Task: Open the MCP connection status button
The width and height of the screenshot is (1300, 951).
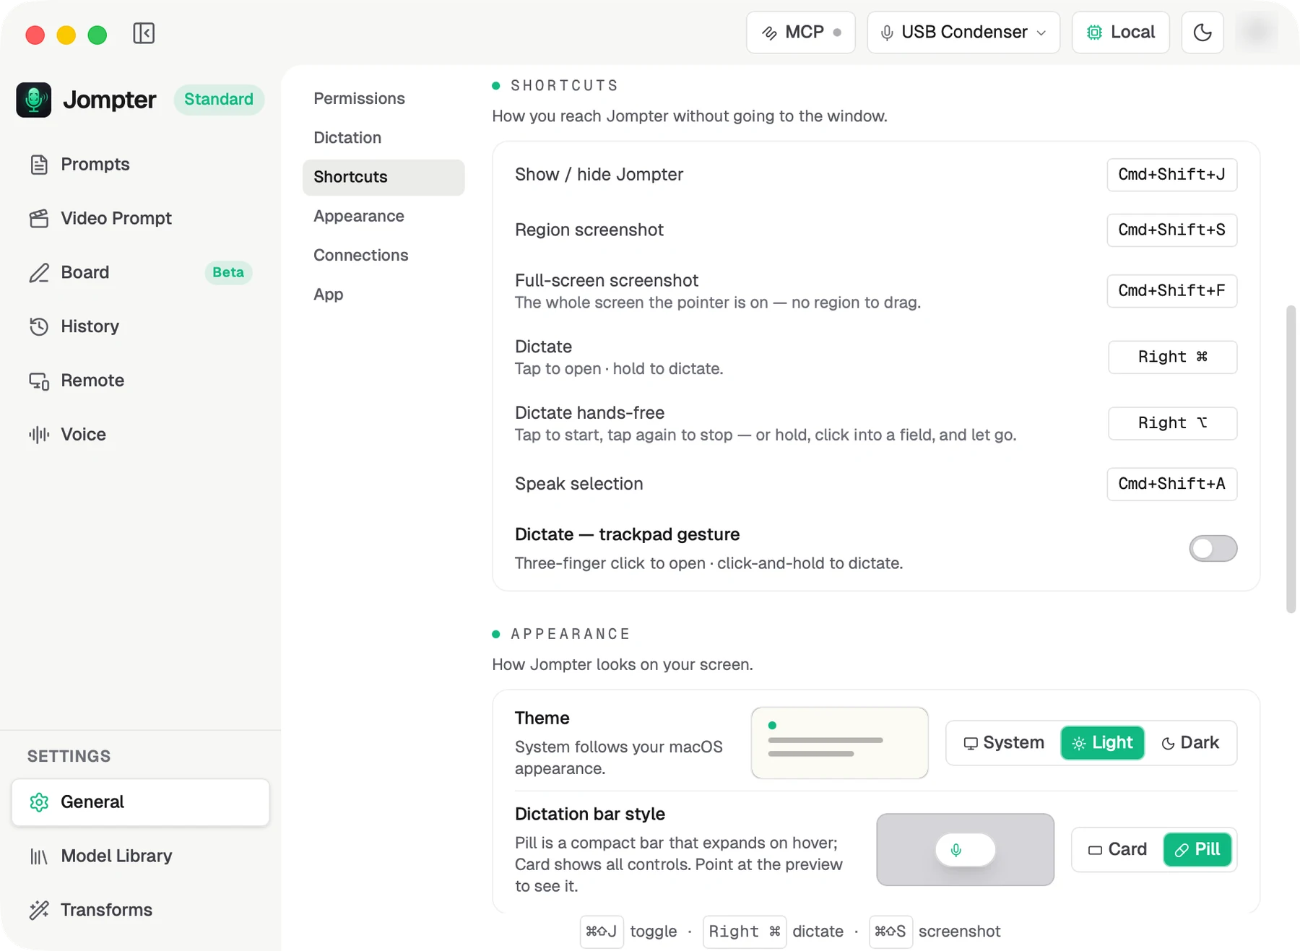Action: (x=801, y=32)
